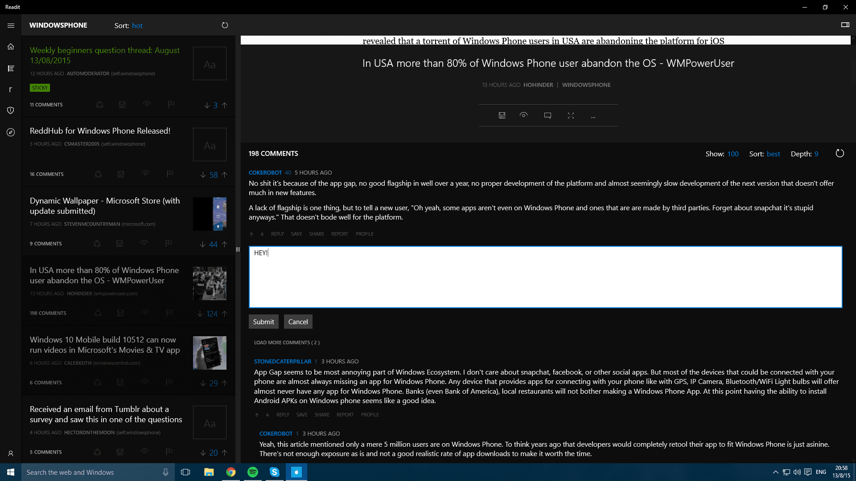Expand Load More Comments (2)
This screenshot has height=481, width=856.
(287, 342)
